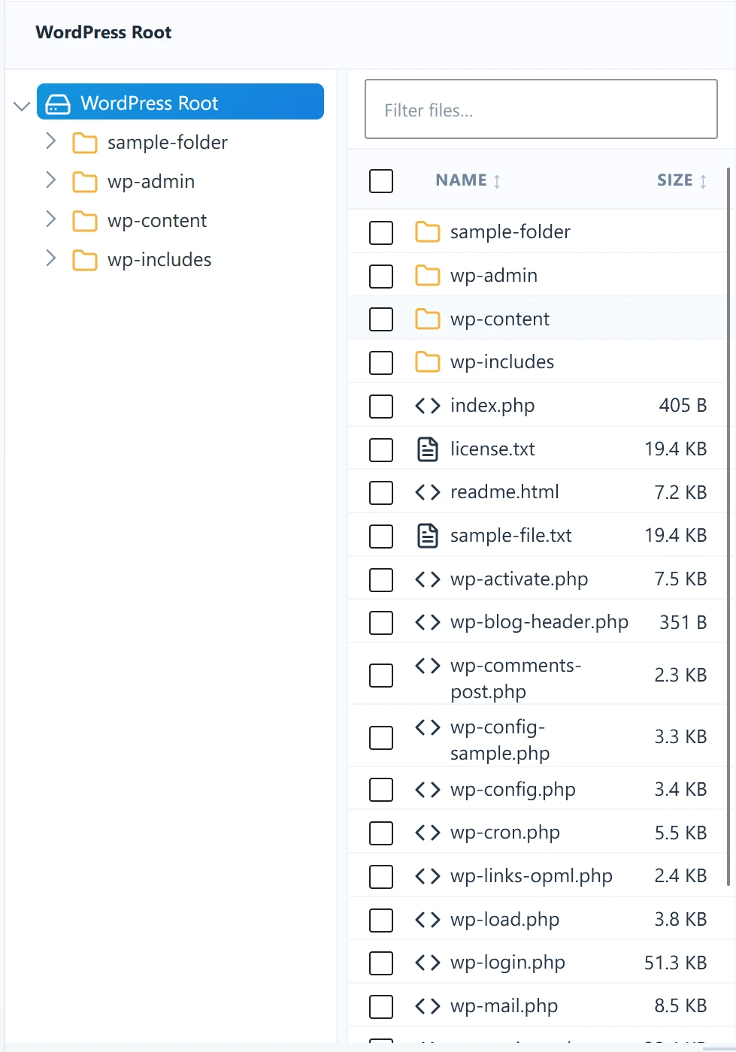Click the drive icon beside WordPress Root

(x=58, y=104)
